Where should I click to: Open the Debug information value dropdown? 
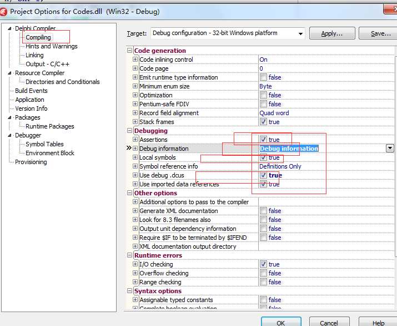pos(390,148)
